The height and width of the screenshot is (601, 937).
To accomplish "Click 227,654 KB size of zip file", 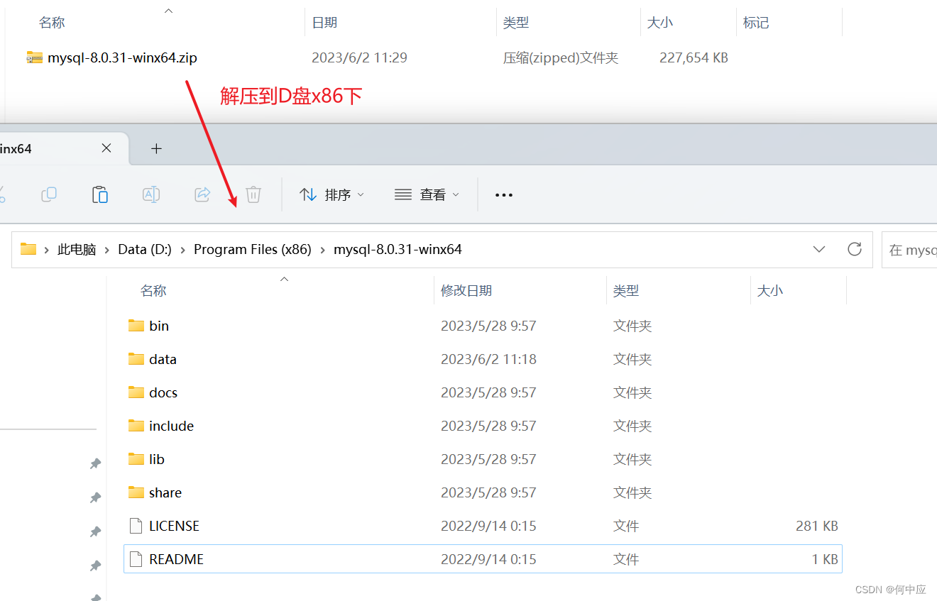I will pyautogui.click(x=694, y=58).
